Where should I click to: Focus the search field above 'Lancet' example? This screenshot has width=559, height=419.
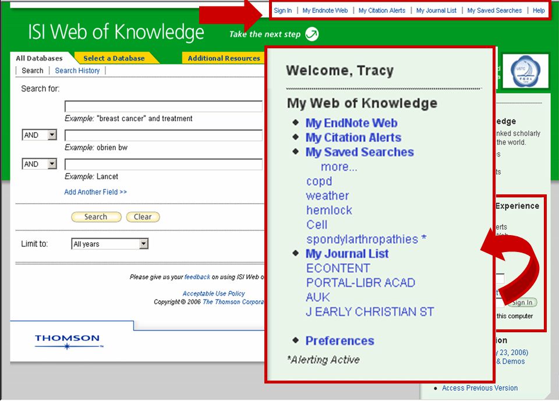click(x=164, y=164)
